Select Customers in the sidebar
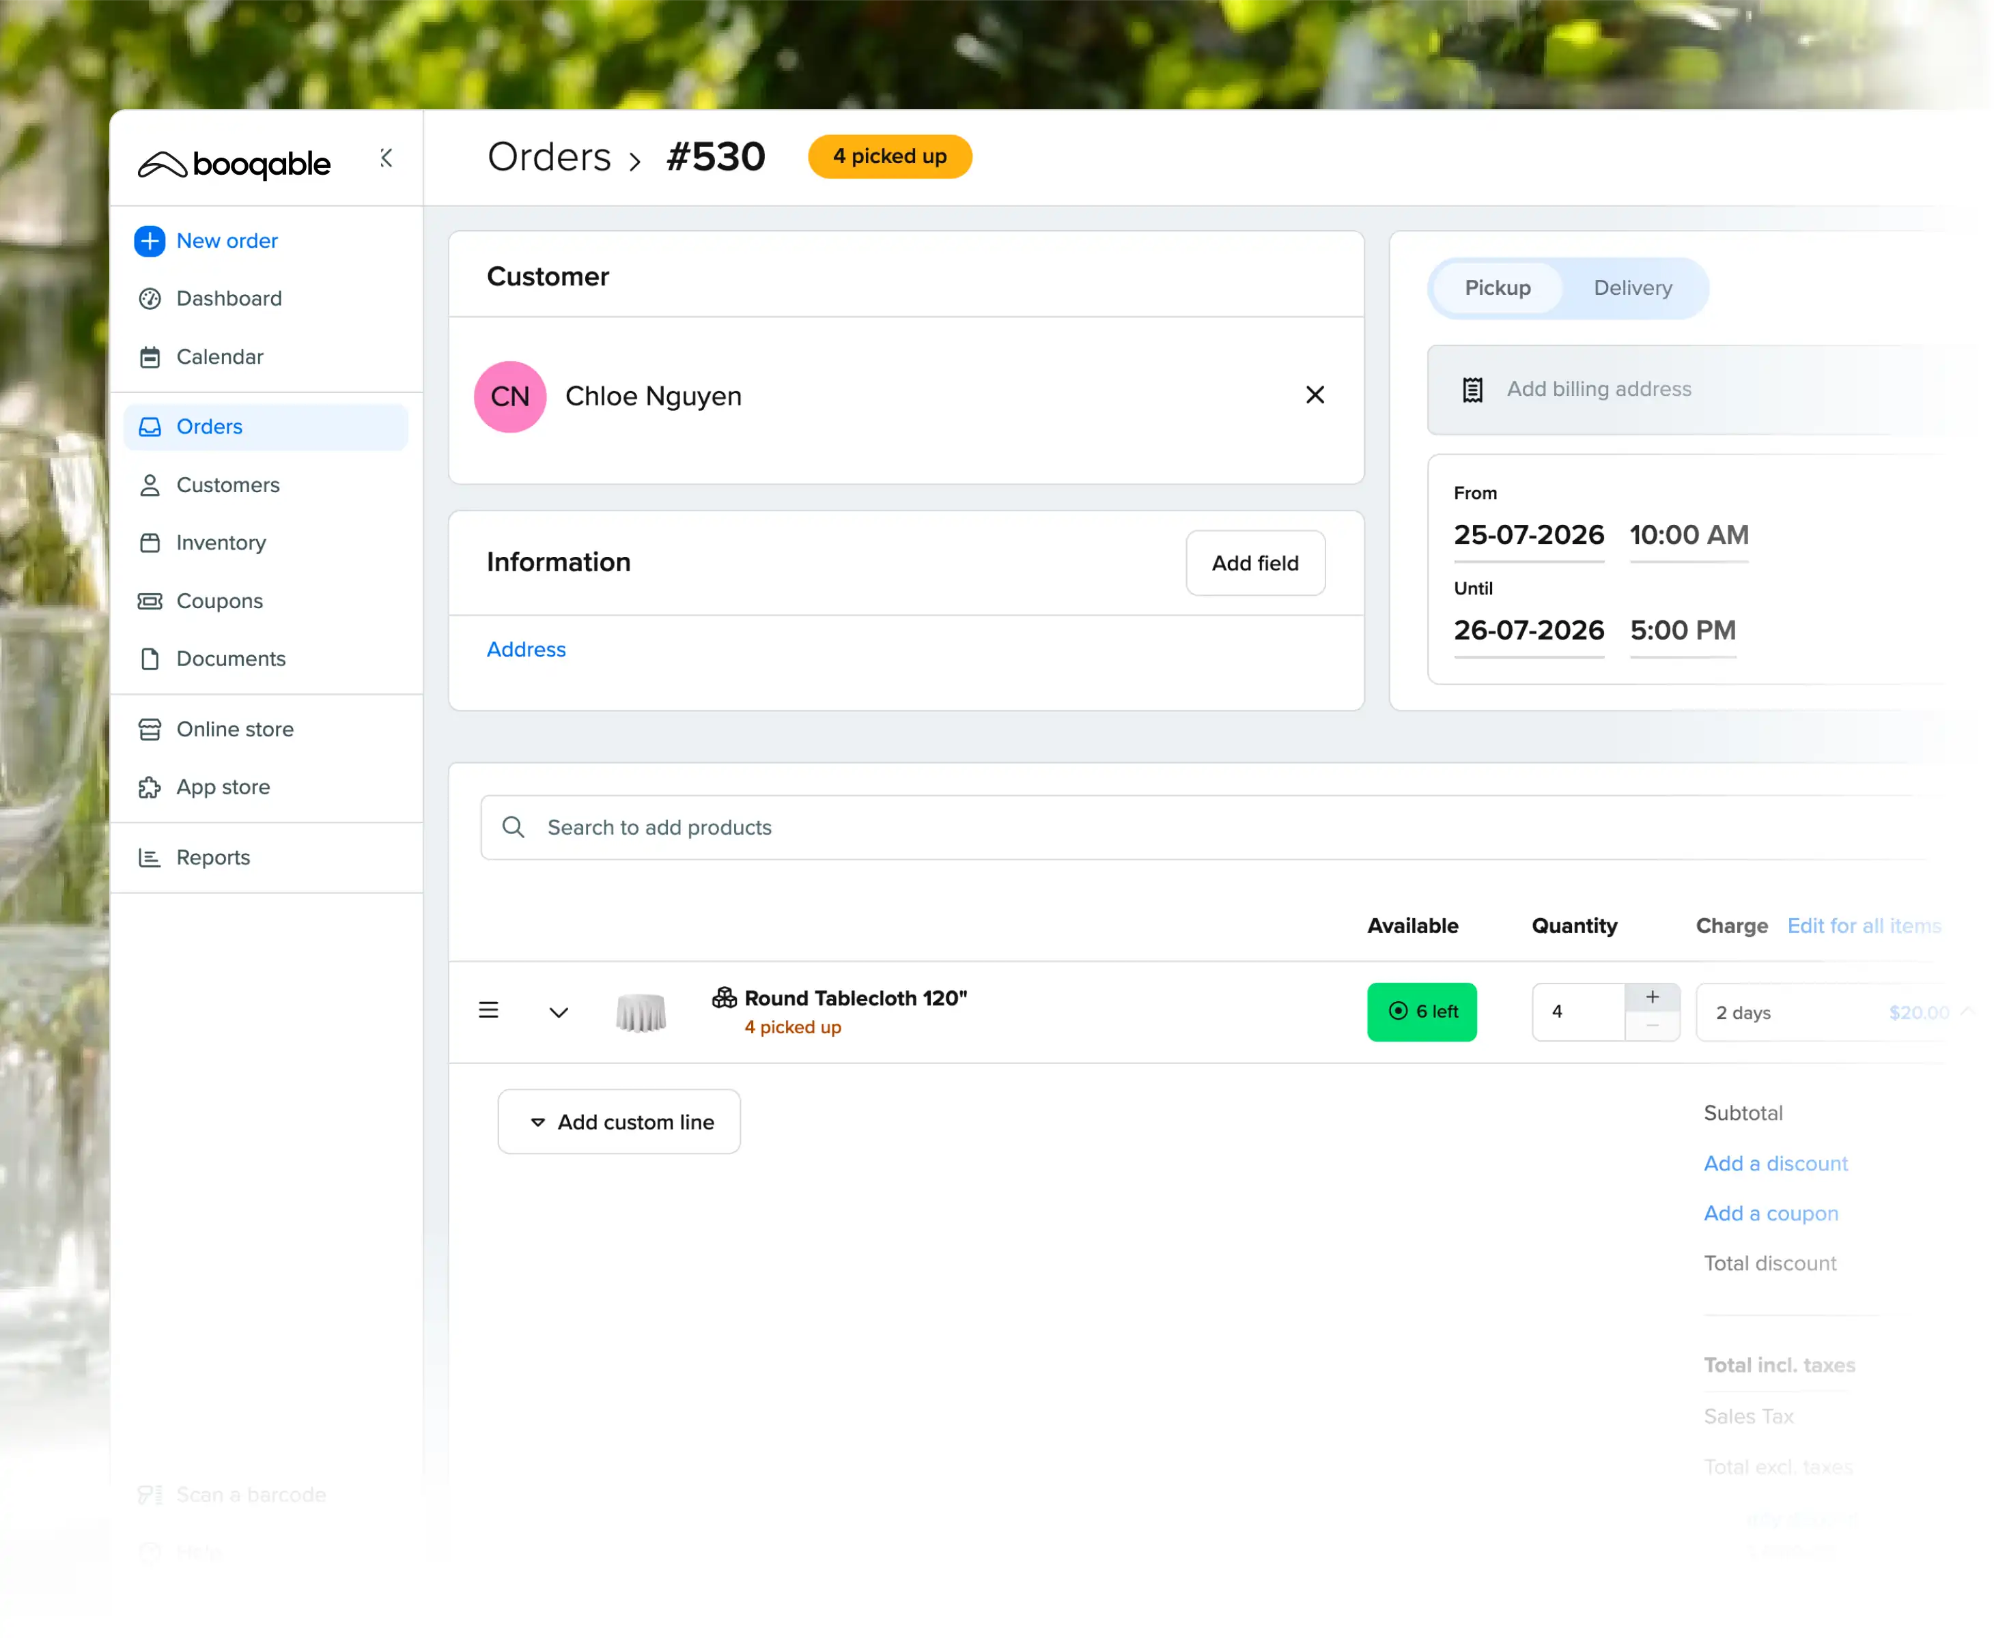 click(x=227, y=485)
